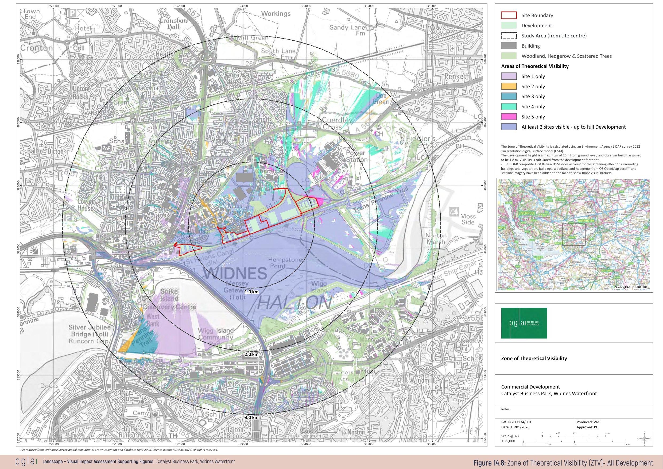Image resolution: width=663 pixels, height=469 pixels.
Task: Click the Site 2 only orange swatch
Action: pyautogui.click(x=509, y=86)
